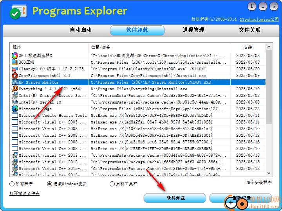282x211 pixels.
Task: Click the scrollbar down arrow
Action: [269, 173]
